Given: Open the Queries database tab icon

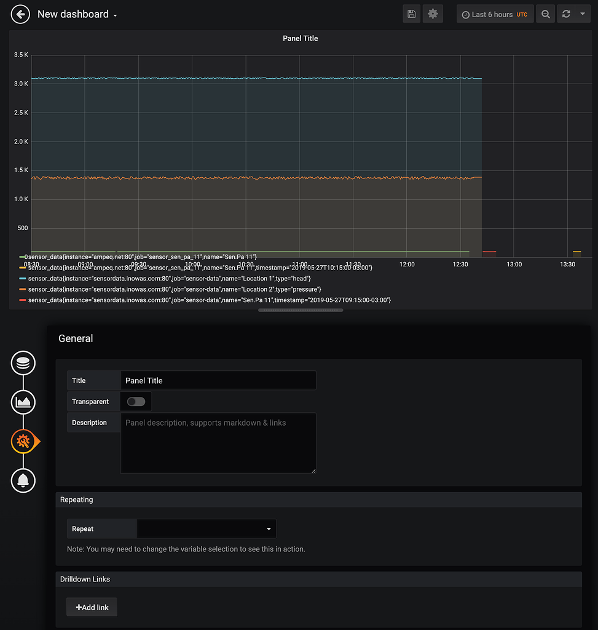Looking at the screenshot, I should pos(23,363).
